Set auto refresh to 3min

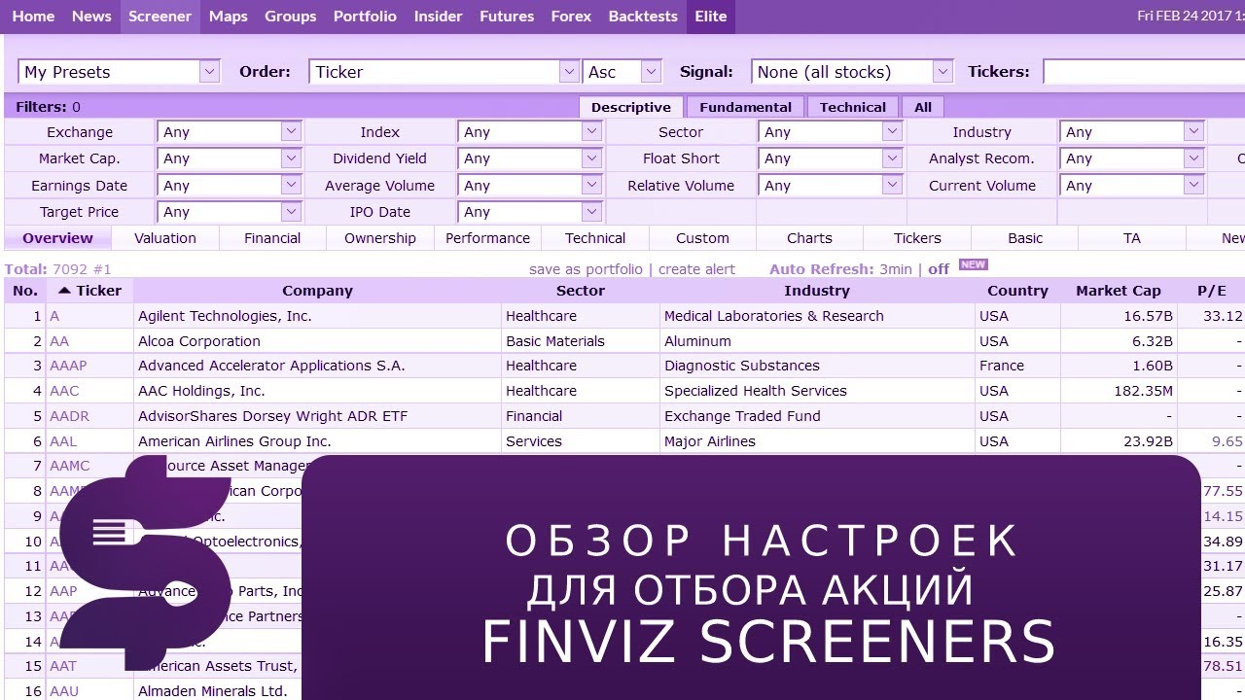pyautogui.click(x=896, y=269)
